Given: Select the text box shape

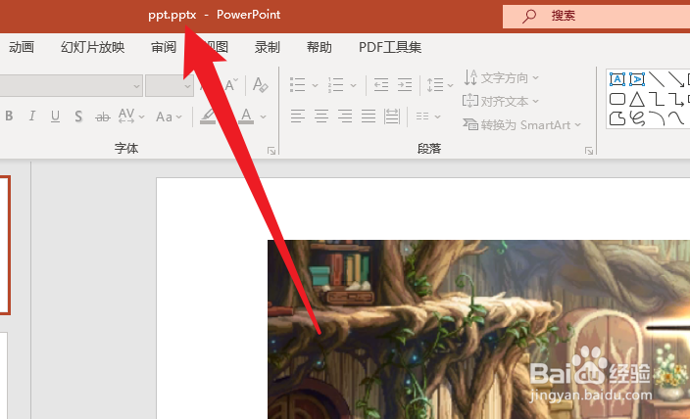Looking at the screenshot, I should pyautogui.click(x=616, y=79).
